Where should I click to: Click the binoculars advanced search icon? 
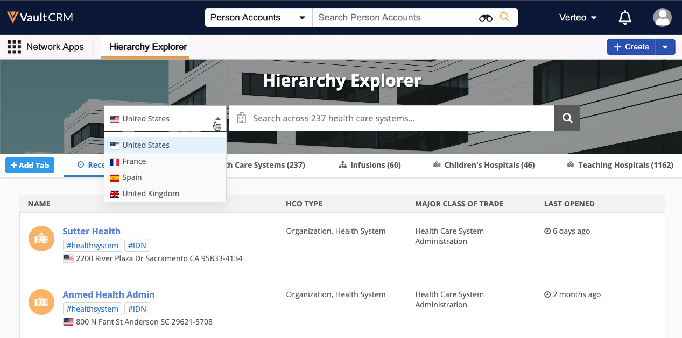(x=486, y=18)
